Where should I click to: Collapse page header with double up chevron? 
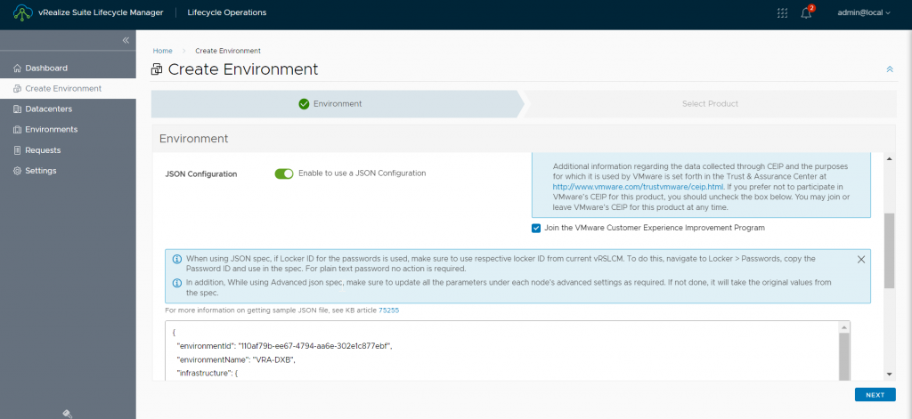pyautogui.click(x=890, y=69)
